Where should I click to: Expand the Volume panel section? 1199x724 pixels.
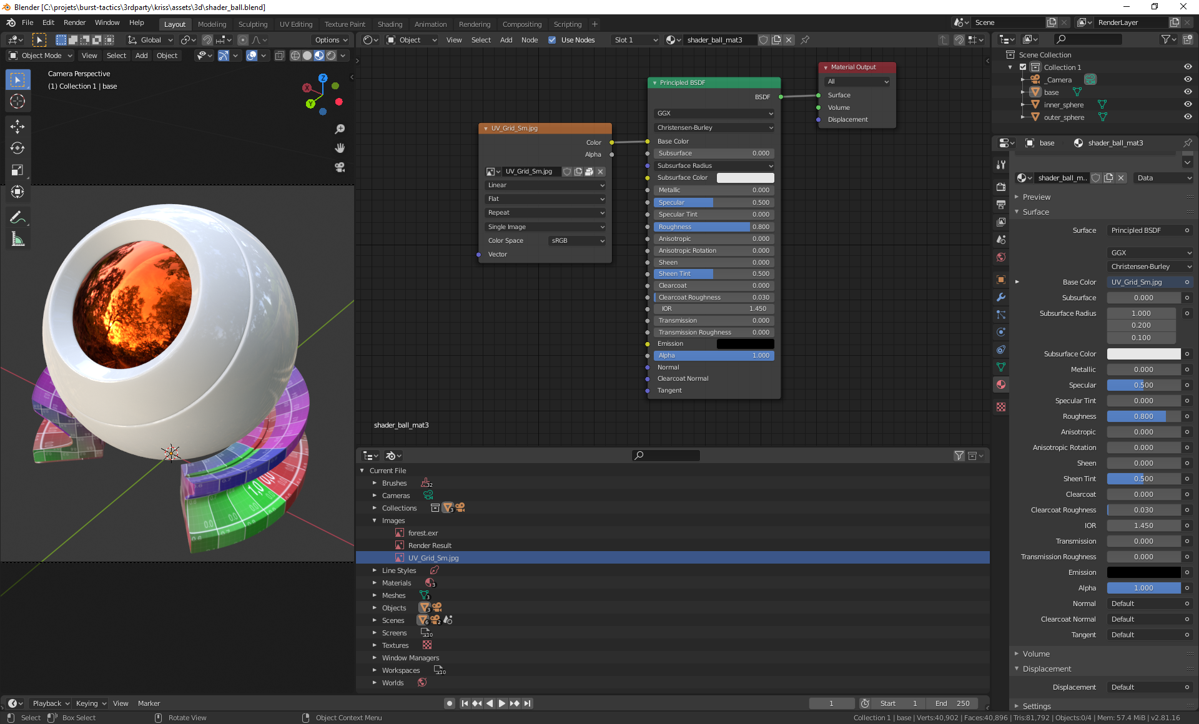click(x=1036, y=653)
